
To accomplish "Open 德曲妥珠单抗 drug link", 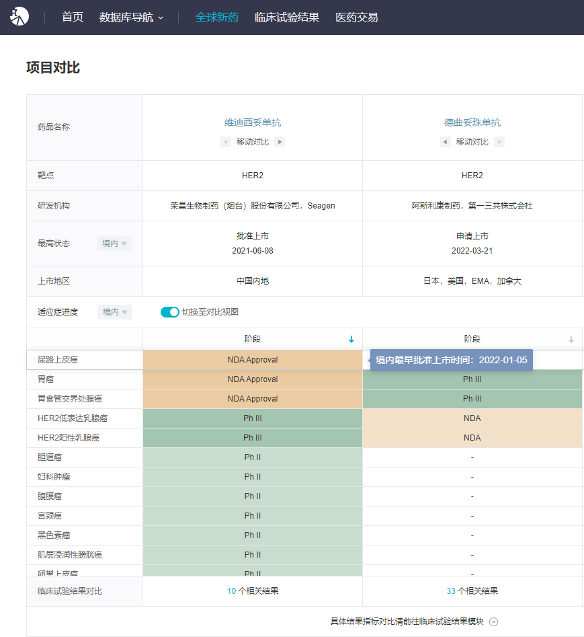I will click(x=472, y=122).
